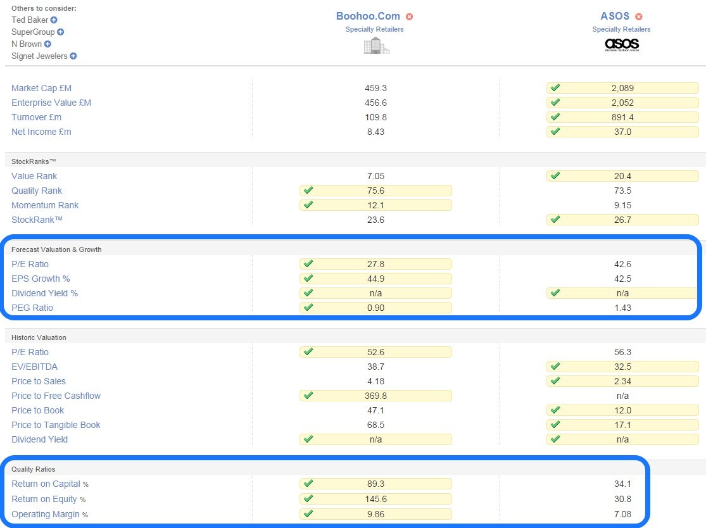Image resolution: width=706 pixels, height=528 pixels.
Task: Click forecast P/E Ratio metric label
Action: click(30, 264)
